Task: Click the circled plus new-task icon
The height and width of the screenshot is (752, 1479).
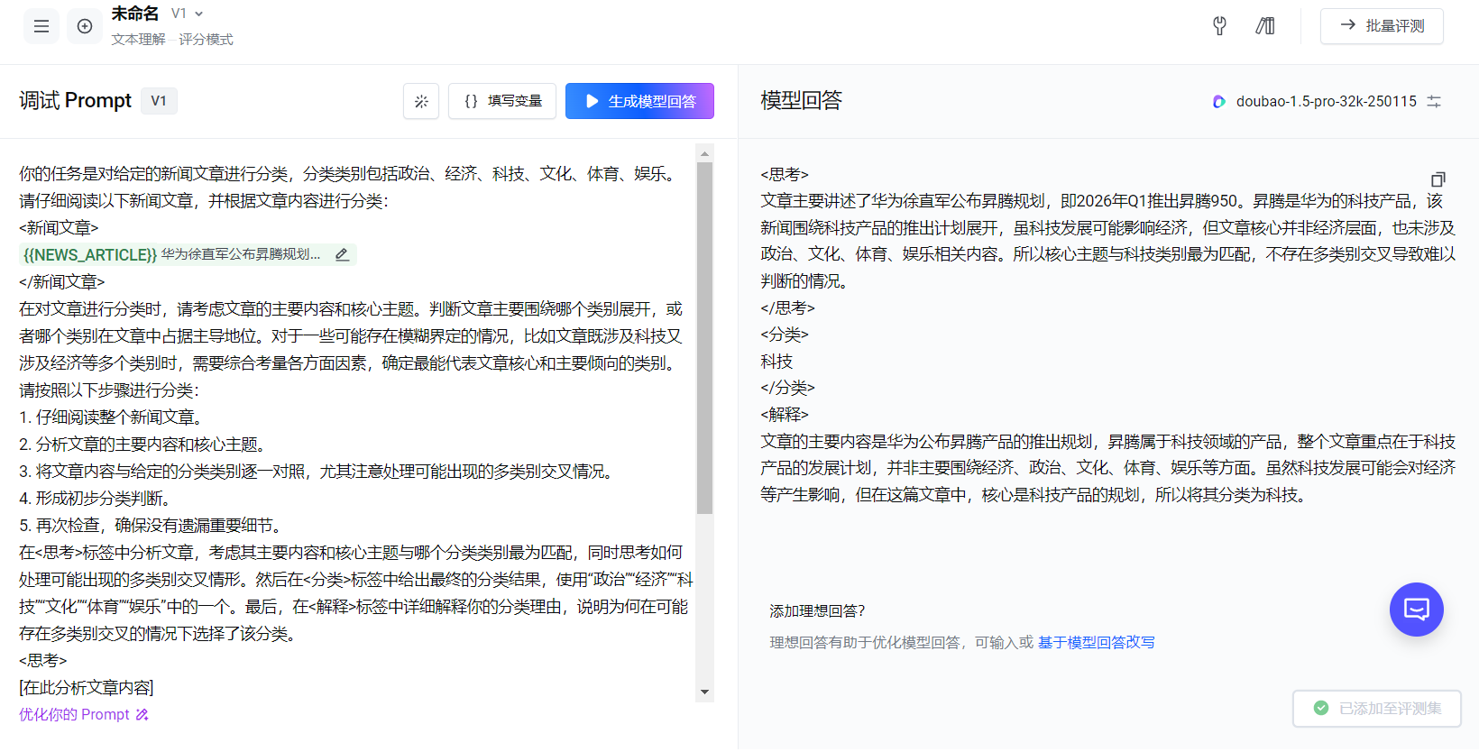Action: (x=85, y=26)
